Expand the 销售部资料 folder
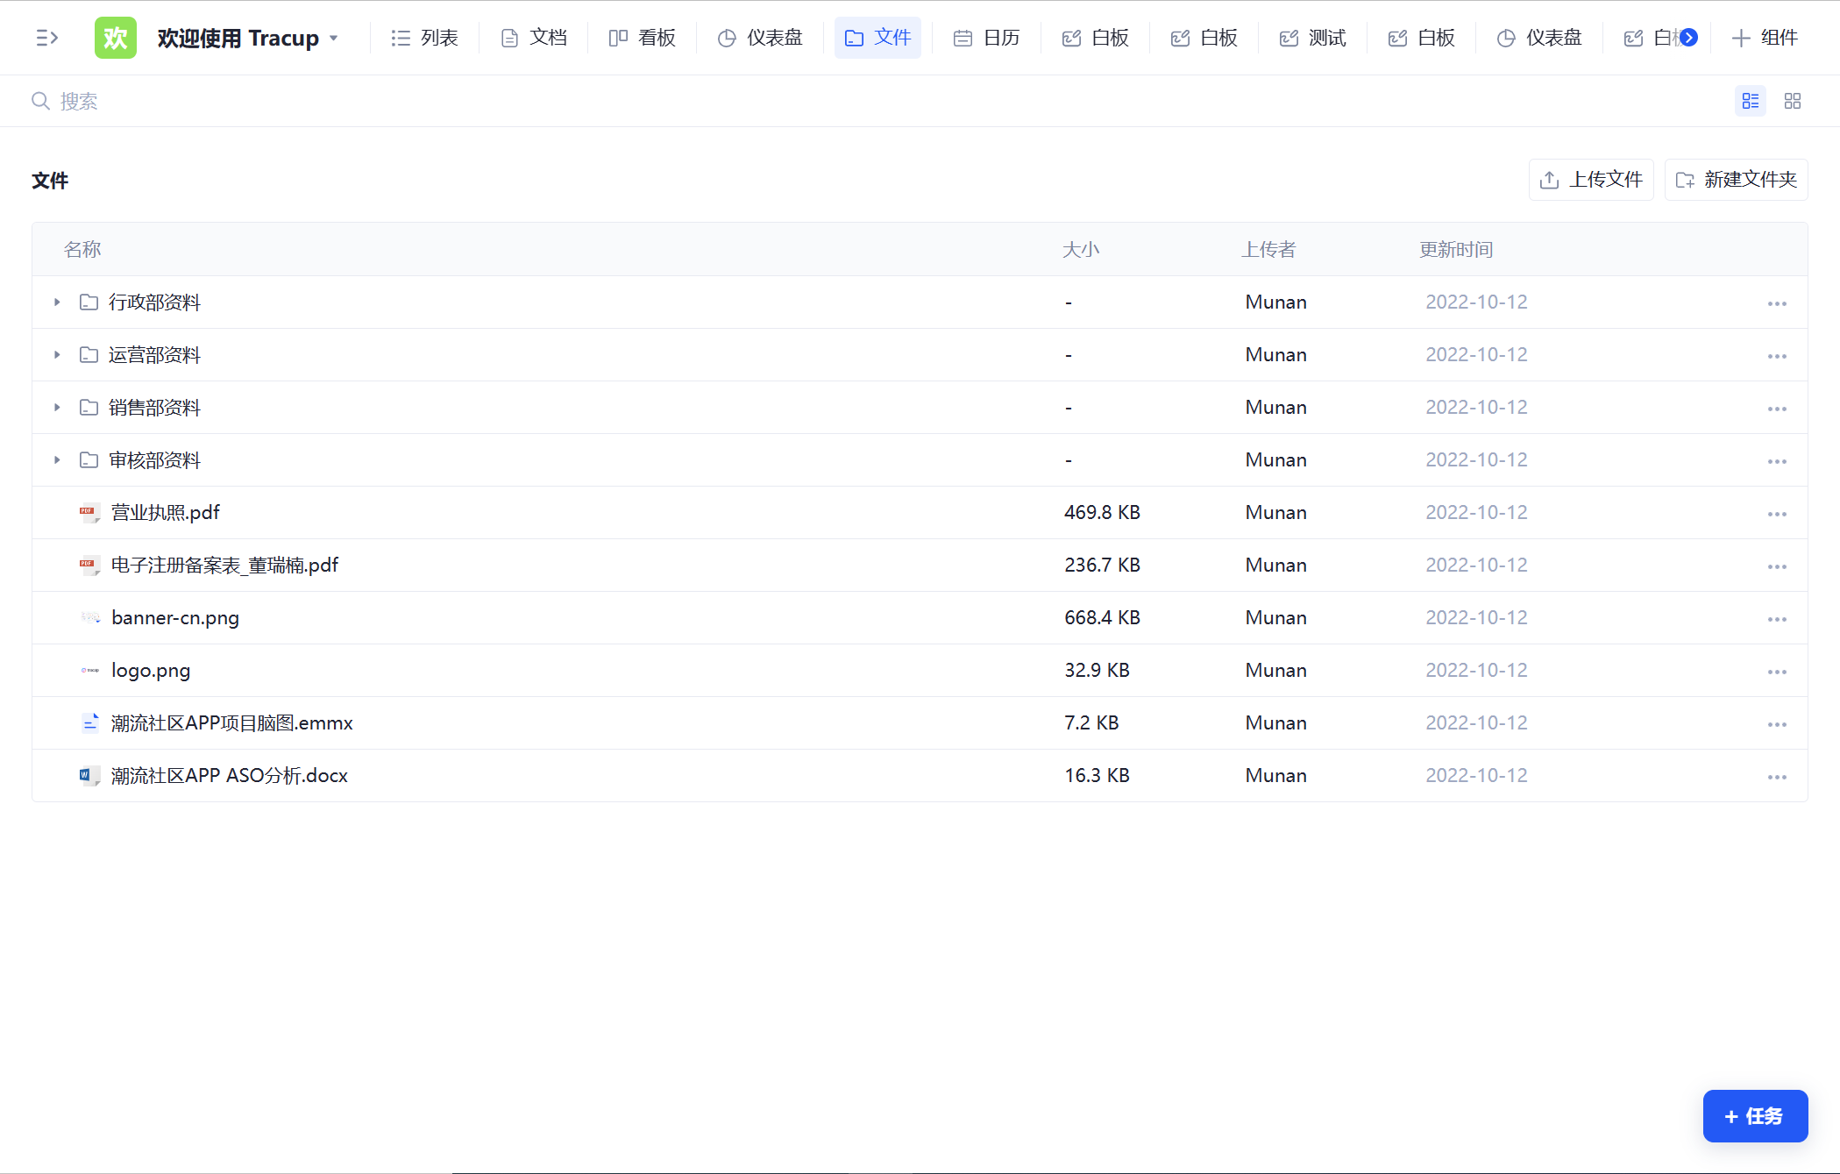1840x1174 pixels. [x=57, y=408]
